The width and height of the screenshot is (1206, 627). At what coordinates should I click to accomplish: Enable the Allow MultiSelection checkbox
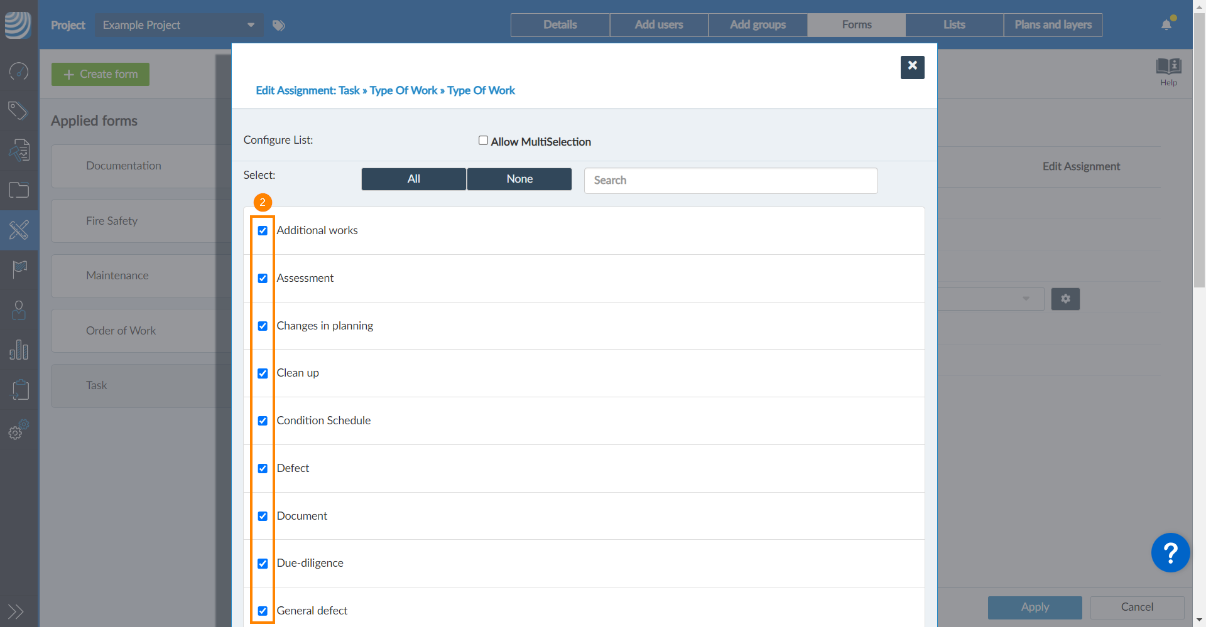point(483,141)
